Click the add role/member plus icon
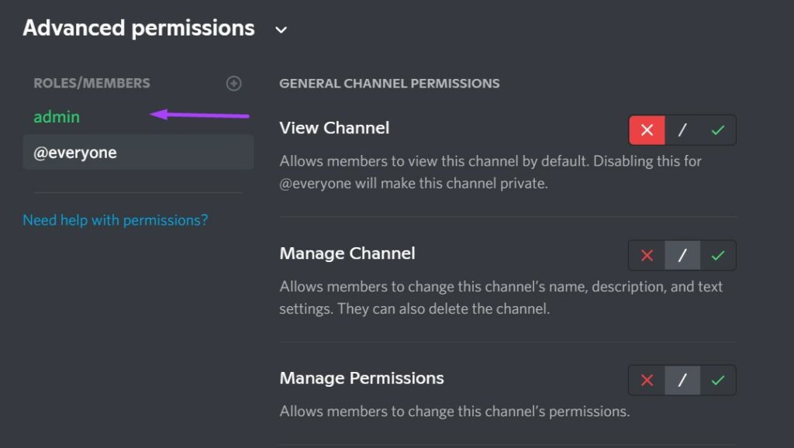Viewport: 794px width, 448px height. (233, 83)
